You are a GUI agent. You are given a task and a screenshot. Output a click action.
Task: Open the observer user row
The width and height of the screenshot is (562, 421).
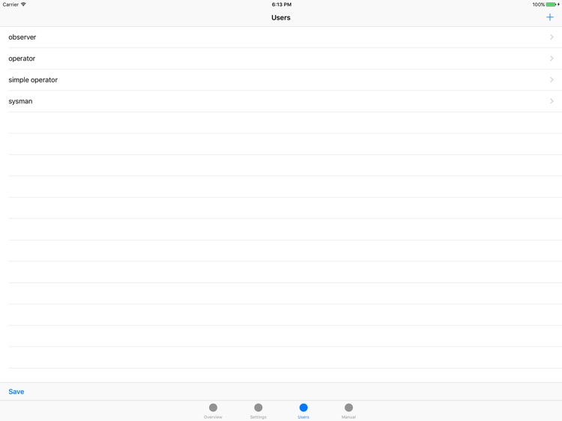point(281,37)
